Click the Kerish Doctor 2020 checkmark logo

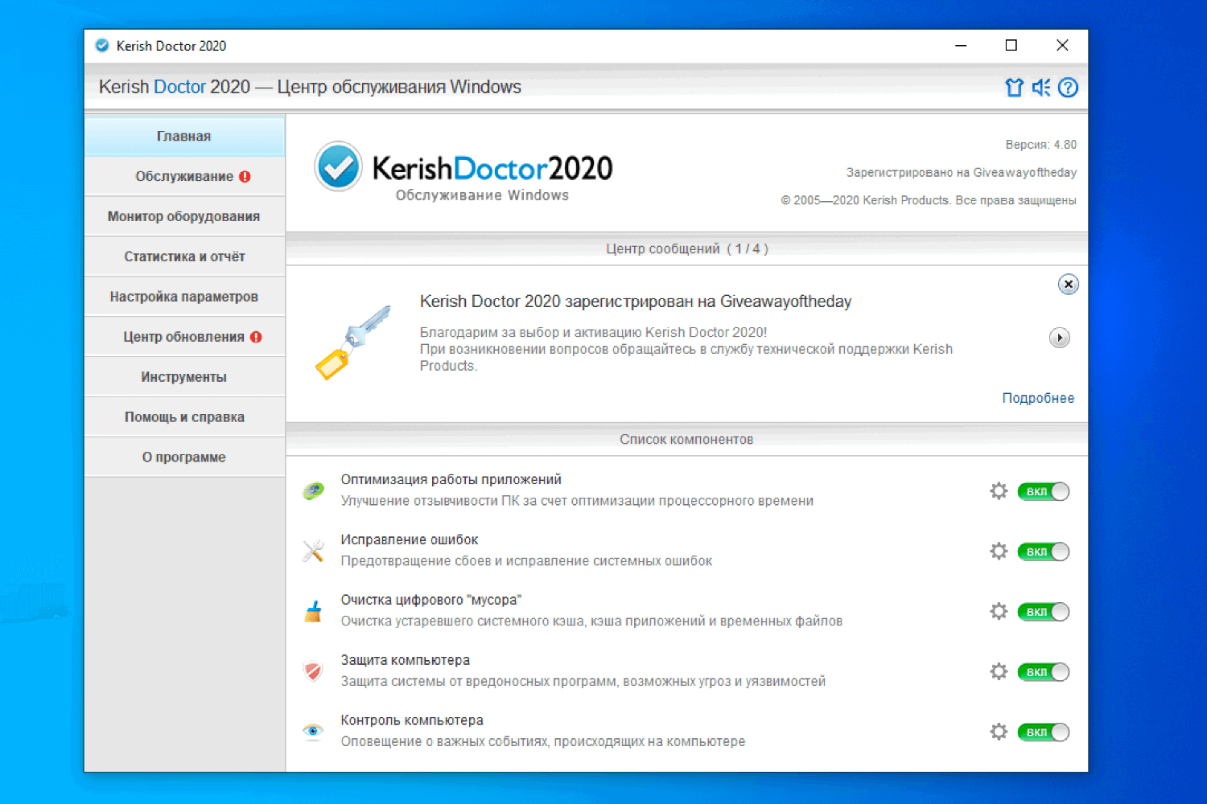[338, 166]
